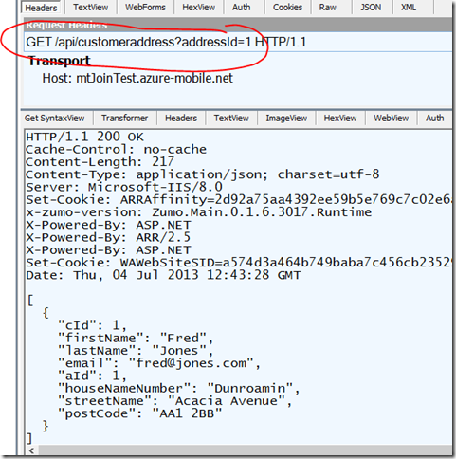
Task: Select the JSON request tab
Action: pyautogui.click(x=371, y=8)
